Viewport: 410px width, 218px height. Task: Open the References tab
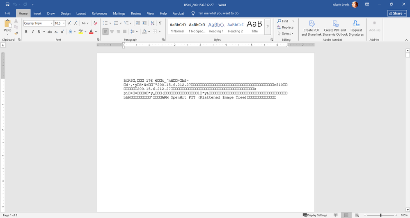click(x=99, y=14)
